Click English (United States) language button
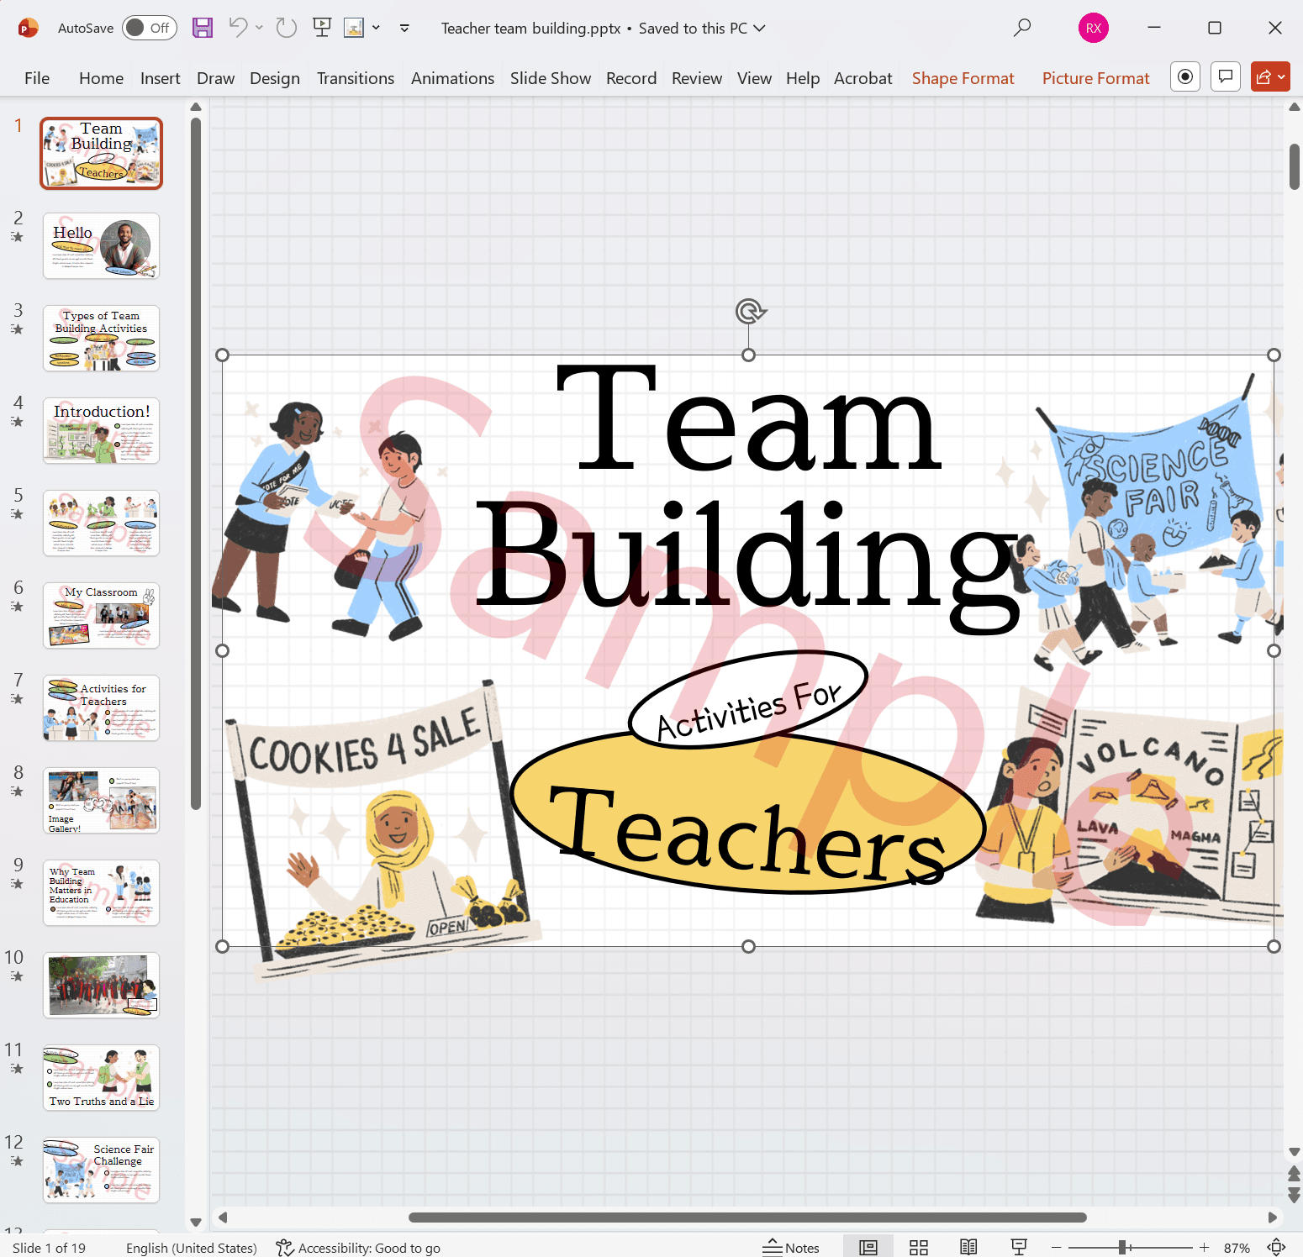1303x1257 pixels. pyautogui.click(x=191, y=1248)
